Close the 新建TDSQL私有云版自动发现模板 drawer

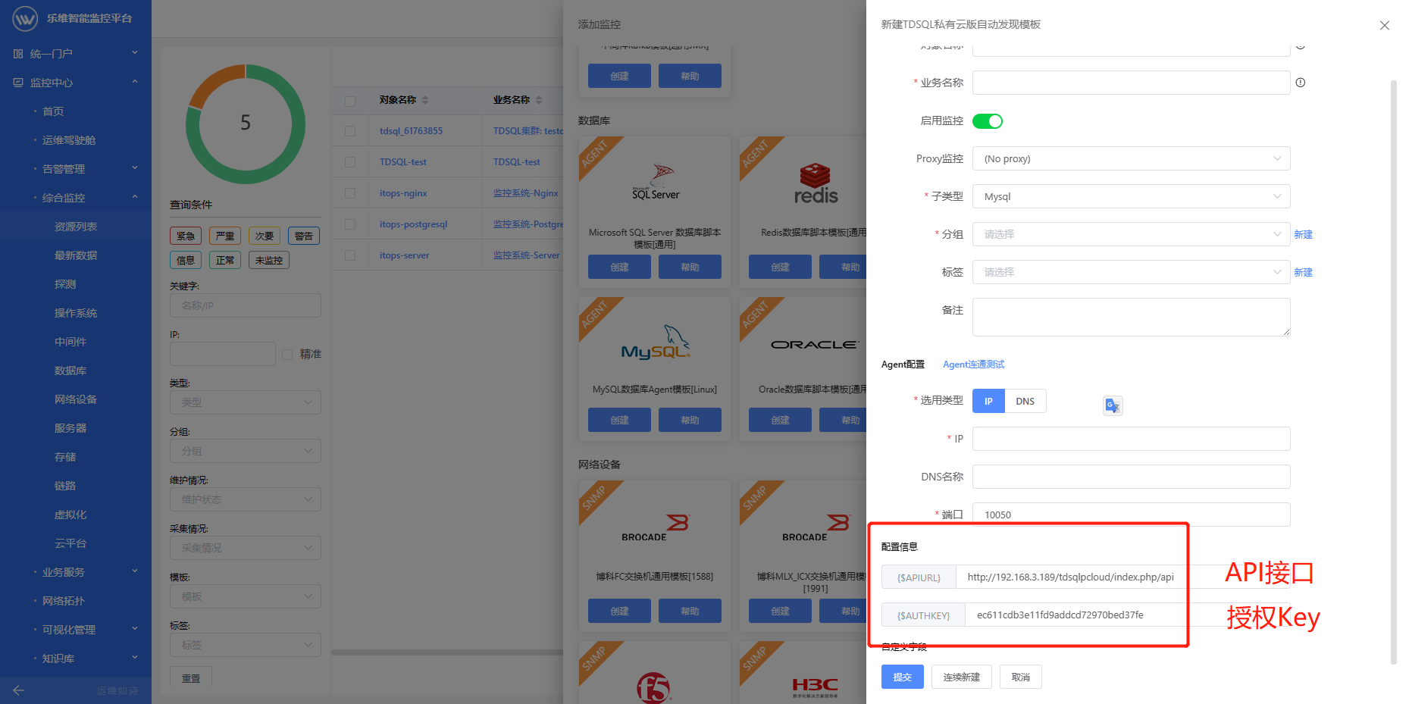pyautogui.click(x=1385, y=25)
